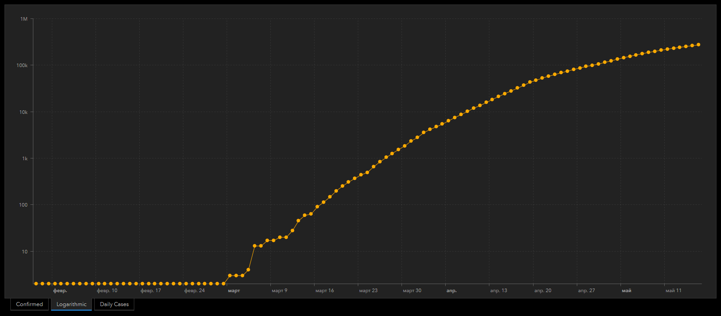This screenshot has width=721, height=316.
Task: Click the last data point on the curve
Action: (698, 45)
